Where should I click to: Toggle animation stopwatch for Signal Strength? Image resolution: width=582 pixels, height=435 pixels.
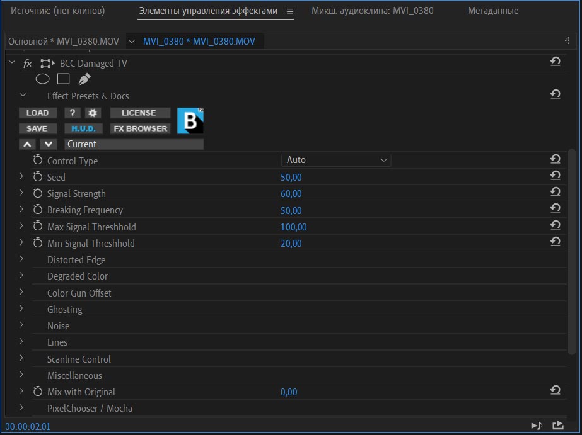(x=38, y=193)
